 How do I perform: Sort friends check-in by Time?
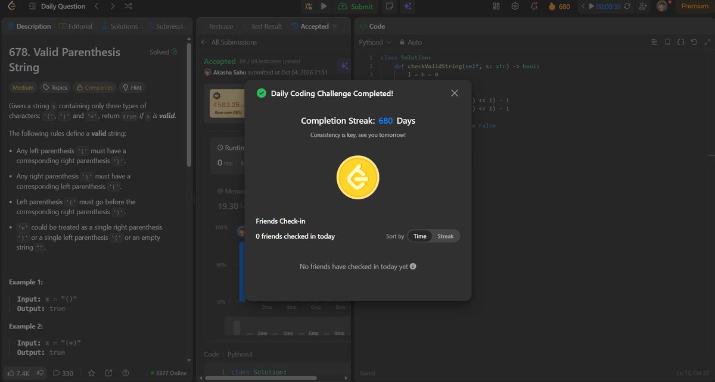[x=420, y=236]
